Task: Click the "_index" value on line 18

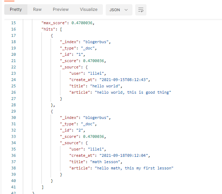Action: click(96, 42)
